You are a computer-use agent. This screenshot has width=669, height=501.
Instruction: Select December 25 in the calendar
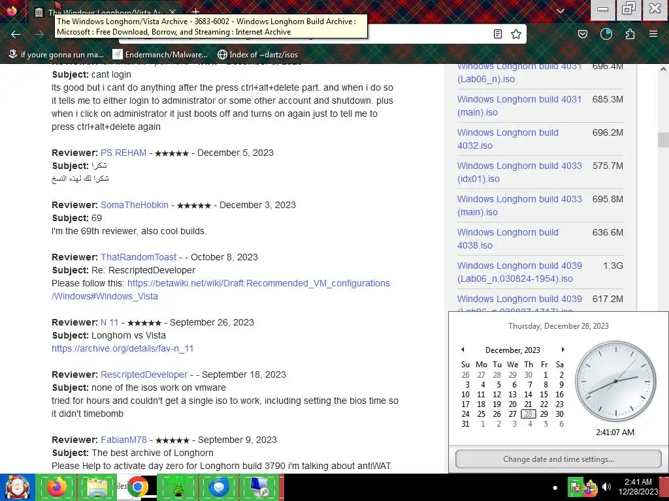click(481, 414)
